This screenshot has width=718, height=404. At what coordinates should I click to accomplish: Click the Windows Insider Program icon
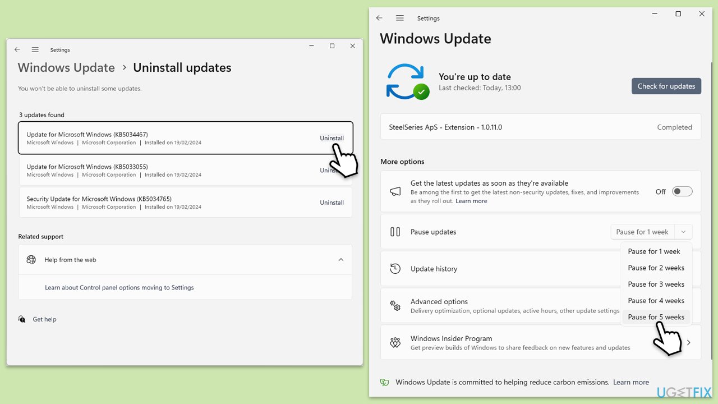[x=395, y=342]
